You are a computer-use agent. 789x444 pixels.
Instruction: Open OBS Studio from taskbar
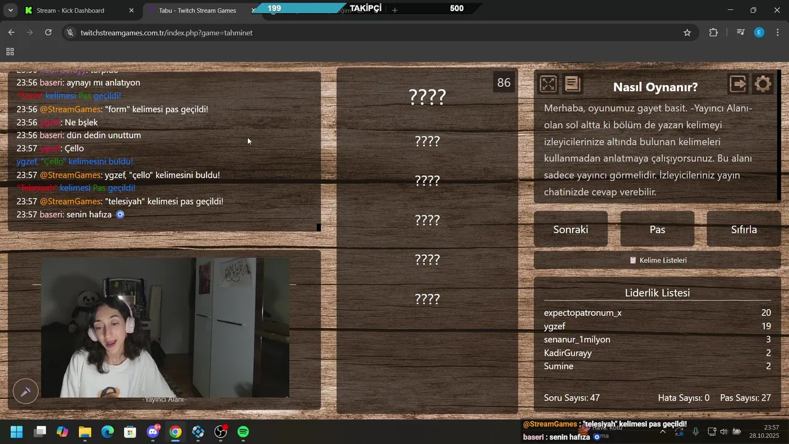(221, 432)
